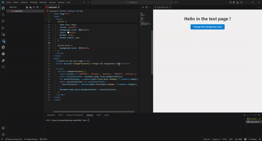Go back with navigation arrow
262x141 pixels.
click(x=84, y=2)
